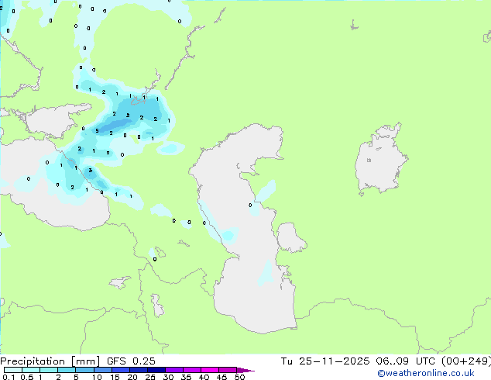The image size is (491, 380).
Task: Click the "50" legend scale label
Action: pos(239,377)
